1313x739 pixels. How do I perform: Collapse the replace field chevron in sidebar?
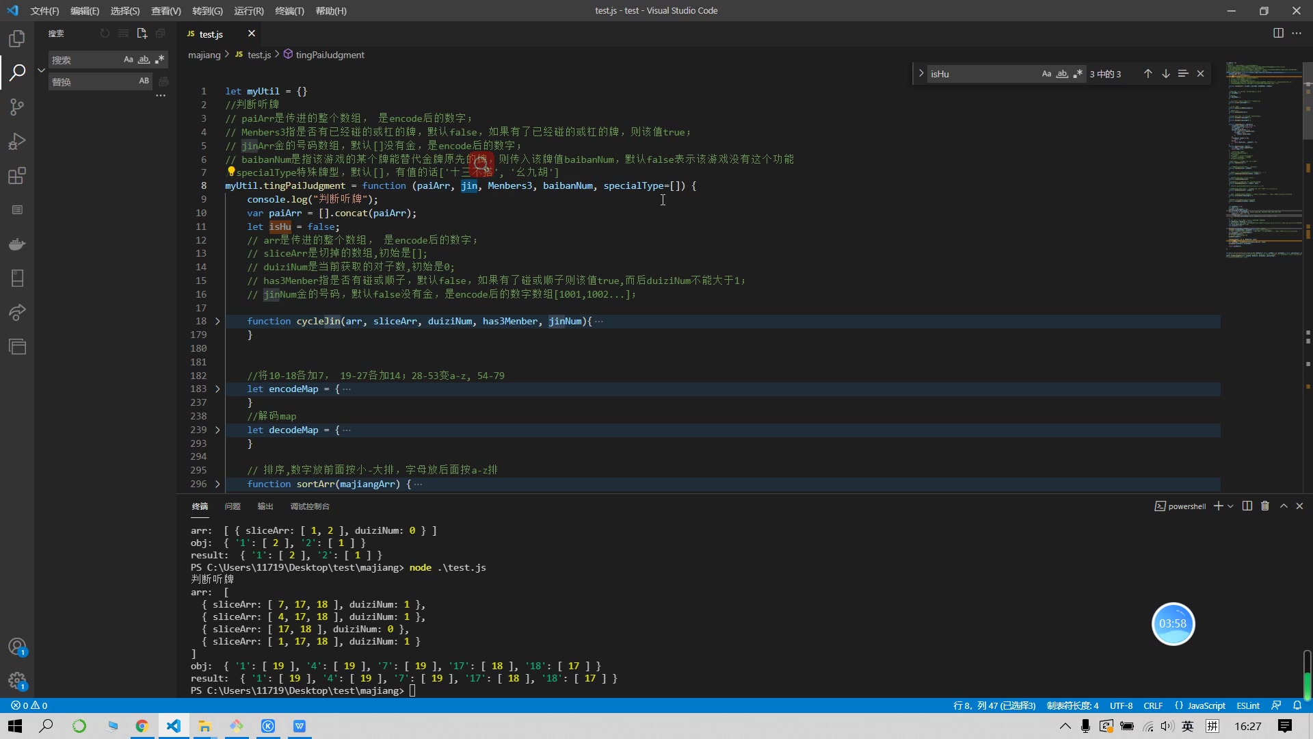tap(41, 70)
